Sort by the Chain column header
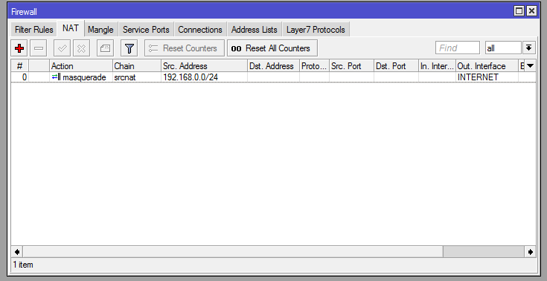The image size is (547, 281). (137, 66)
